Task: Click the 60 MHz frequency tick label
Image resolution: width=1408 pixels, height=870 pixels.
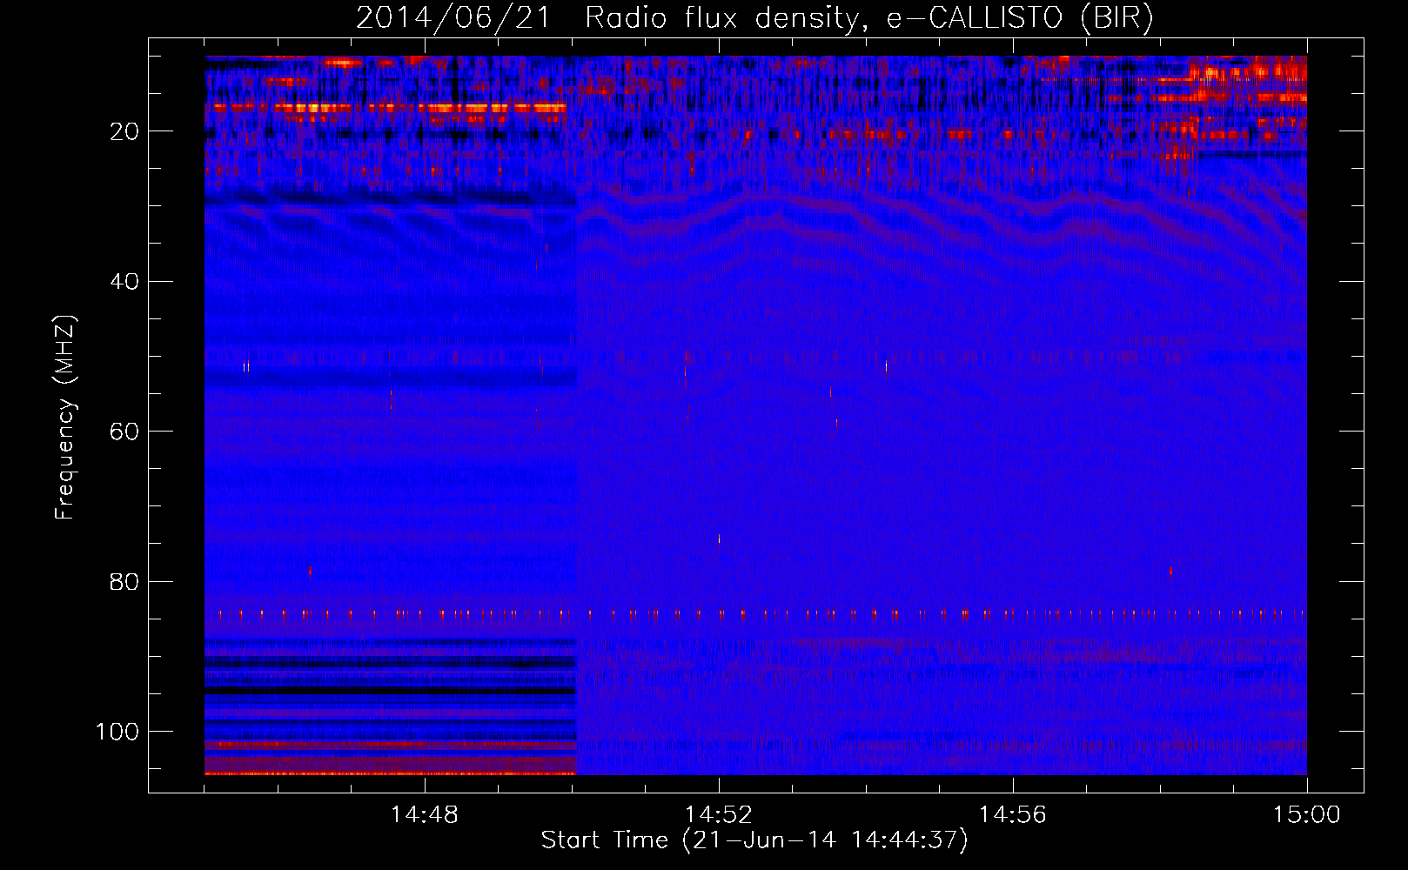Action: [126, 432]
